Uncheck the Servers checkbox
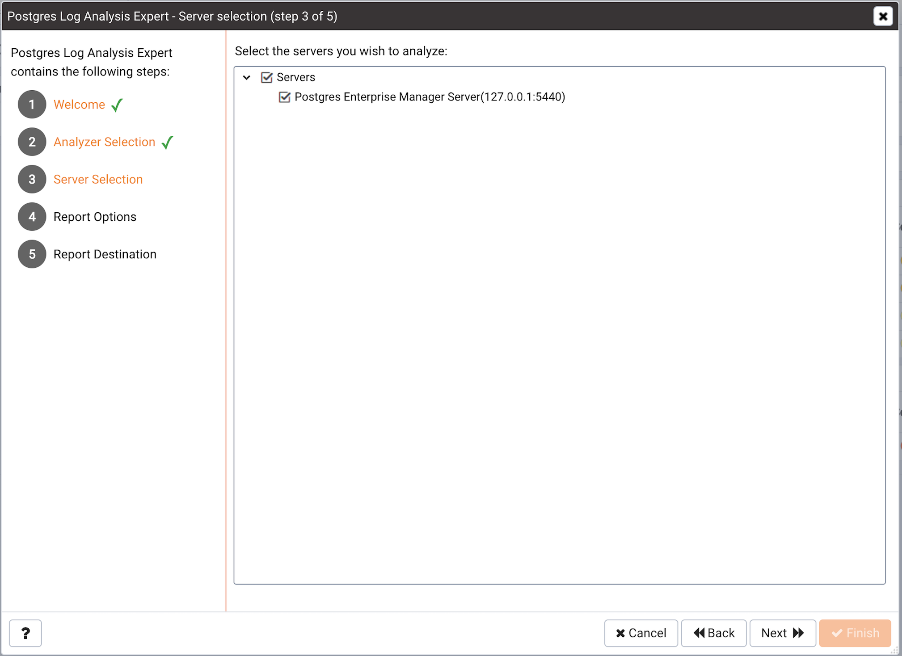This screenshot has height=656, width=902. [267, 77]
